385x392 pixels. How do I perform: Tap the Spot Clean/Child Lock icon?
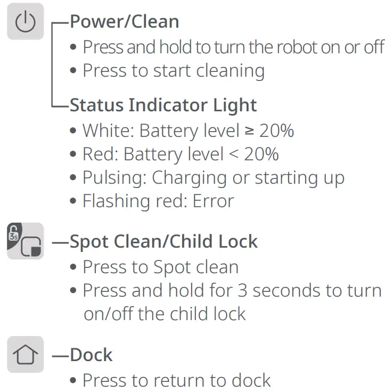(25, 241)
